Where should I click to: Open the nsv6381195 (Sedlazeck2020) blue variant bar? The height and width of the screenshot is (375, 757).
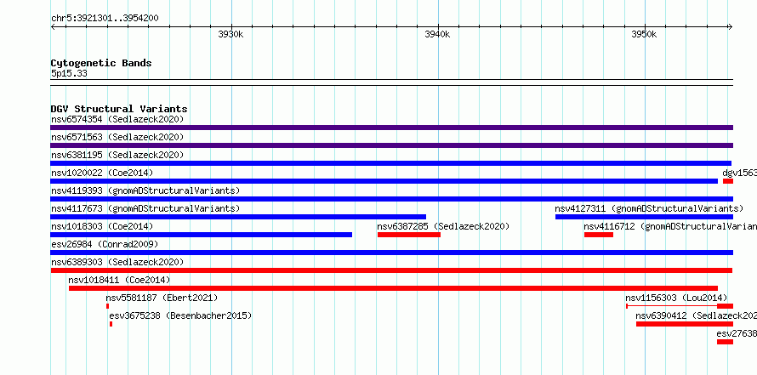(391, 163)
